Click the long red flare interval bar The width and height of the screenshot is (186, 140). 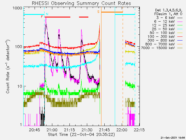[58, 17]
